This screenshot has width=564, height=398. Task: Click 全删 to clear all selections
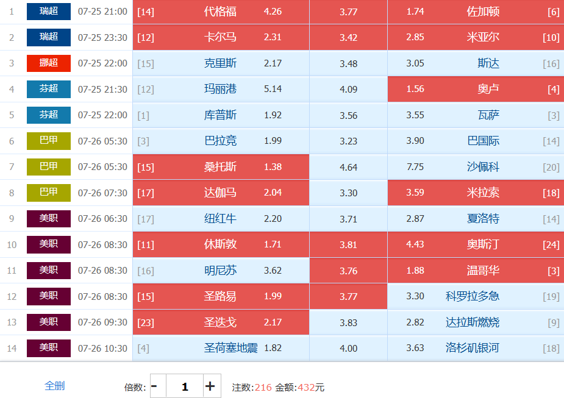click(54, 386)
